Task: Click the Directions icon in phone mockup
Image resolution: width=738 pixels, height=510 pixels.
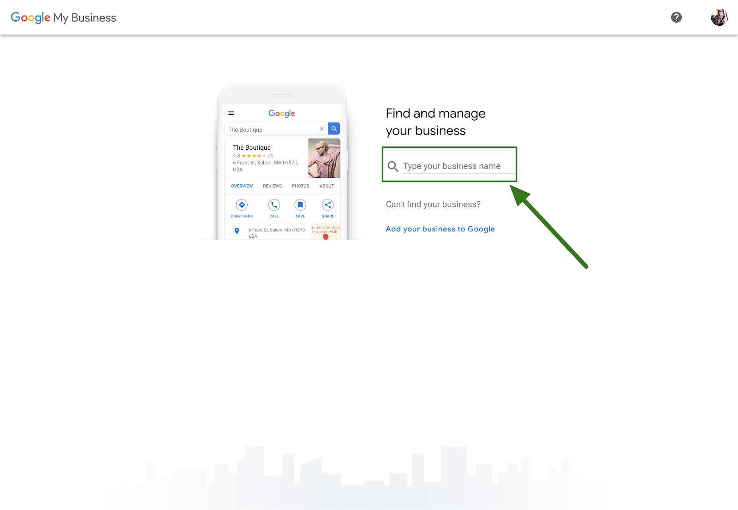Action: [x=242, y=205]
